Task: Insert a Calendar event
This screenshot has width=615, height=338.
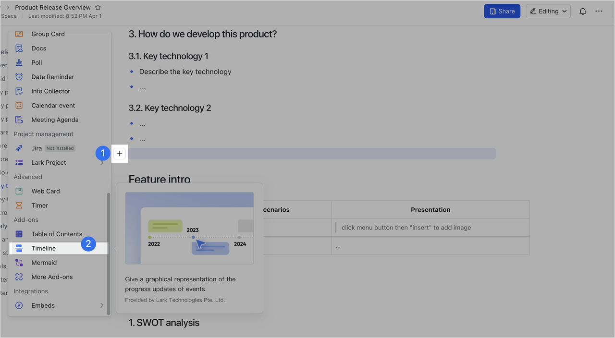Action: tap(60, 106)
